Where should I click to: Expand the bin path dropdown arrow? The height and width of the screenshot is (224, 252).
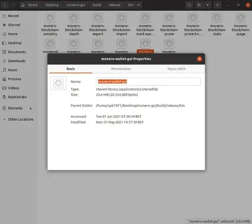tap(139, 5)
